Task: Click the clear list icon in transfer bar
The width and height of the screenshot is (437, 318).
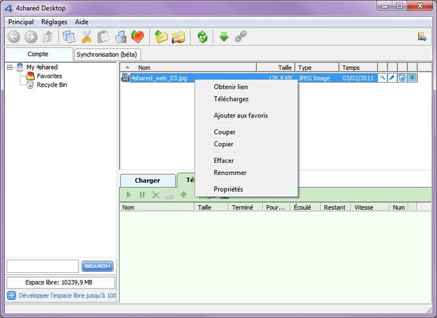Action: [170, 194]
